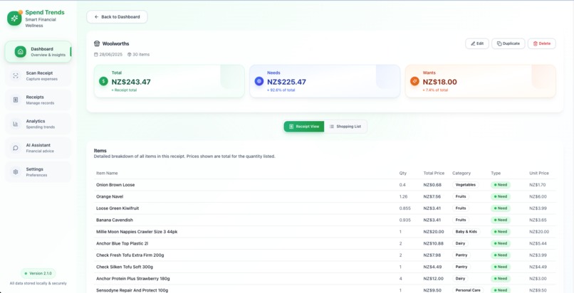Click Millie Moon Nappies Crawler item name

tap(137, 232)
